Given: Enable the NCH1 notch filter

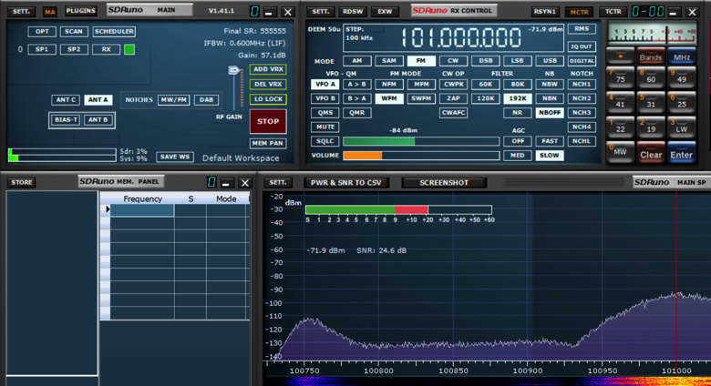Looking at the screenshot, I should tap(582, 85).
